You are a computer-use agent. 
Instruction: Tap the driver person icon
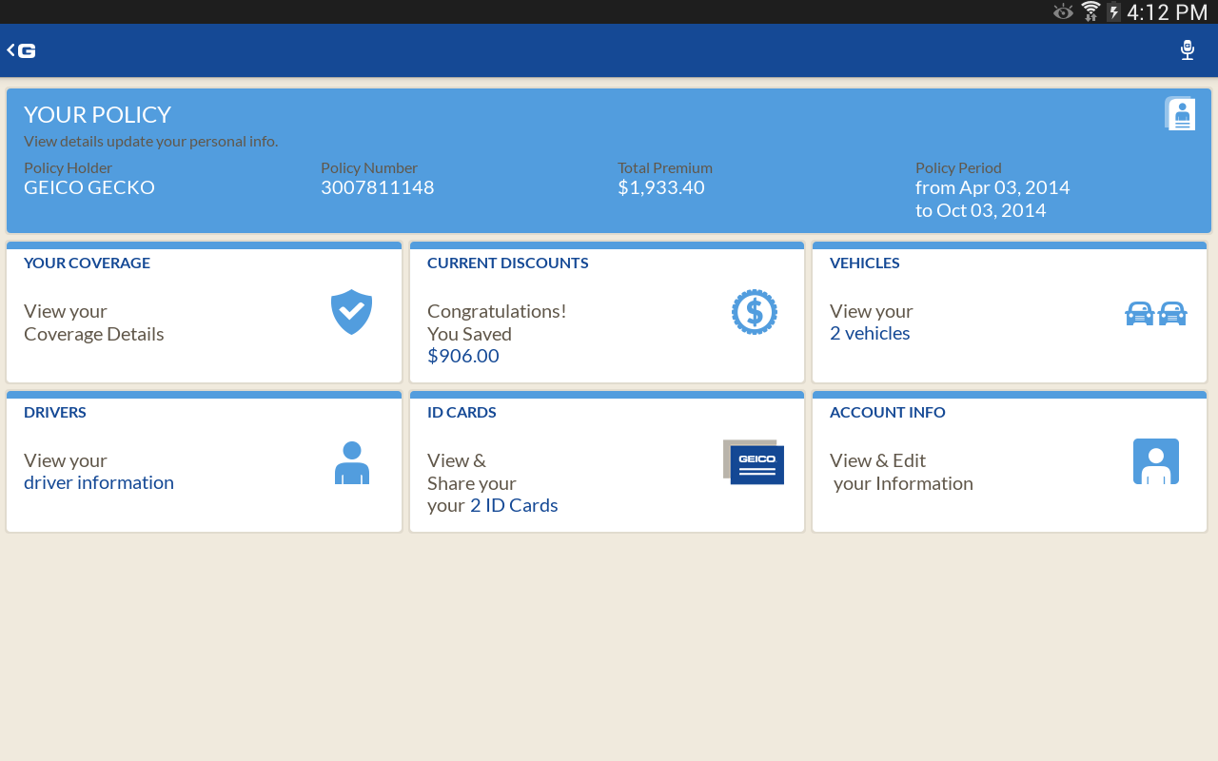[x=352, y=462]
